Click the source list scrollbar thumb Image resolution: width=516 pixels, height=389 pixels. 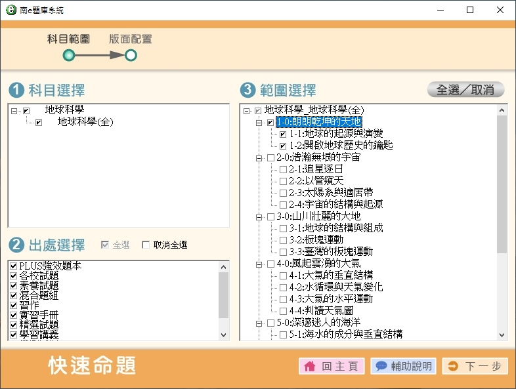(x=224, y=295)
